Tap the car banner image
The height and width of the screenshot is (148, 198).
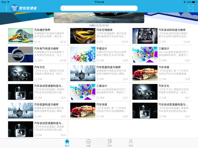click(99, 18)
